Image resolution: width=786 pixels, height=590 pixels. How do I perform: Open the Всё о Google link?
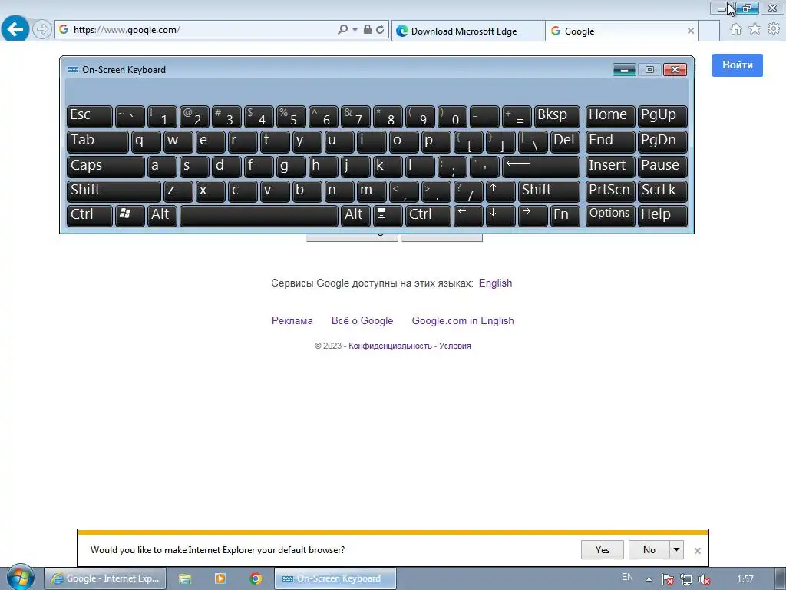362,320
